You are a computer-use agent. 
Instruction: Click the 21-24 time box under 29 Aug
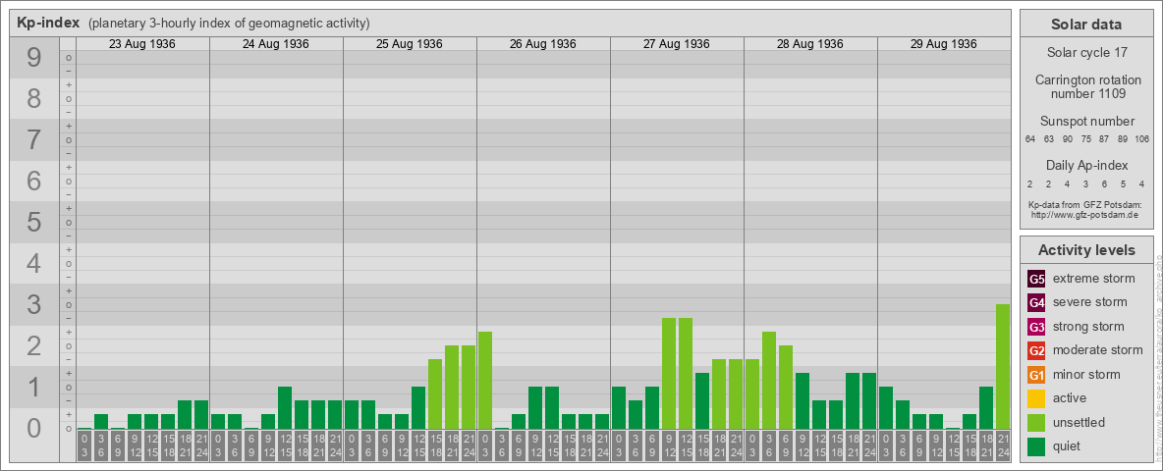(1002, 445)
